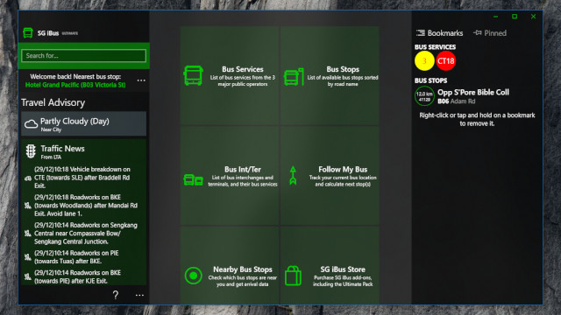Focus the Search for... input field
Screen dimensions: 561x315
pos(84,56)
